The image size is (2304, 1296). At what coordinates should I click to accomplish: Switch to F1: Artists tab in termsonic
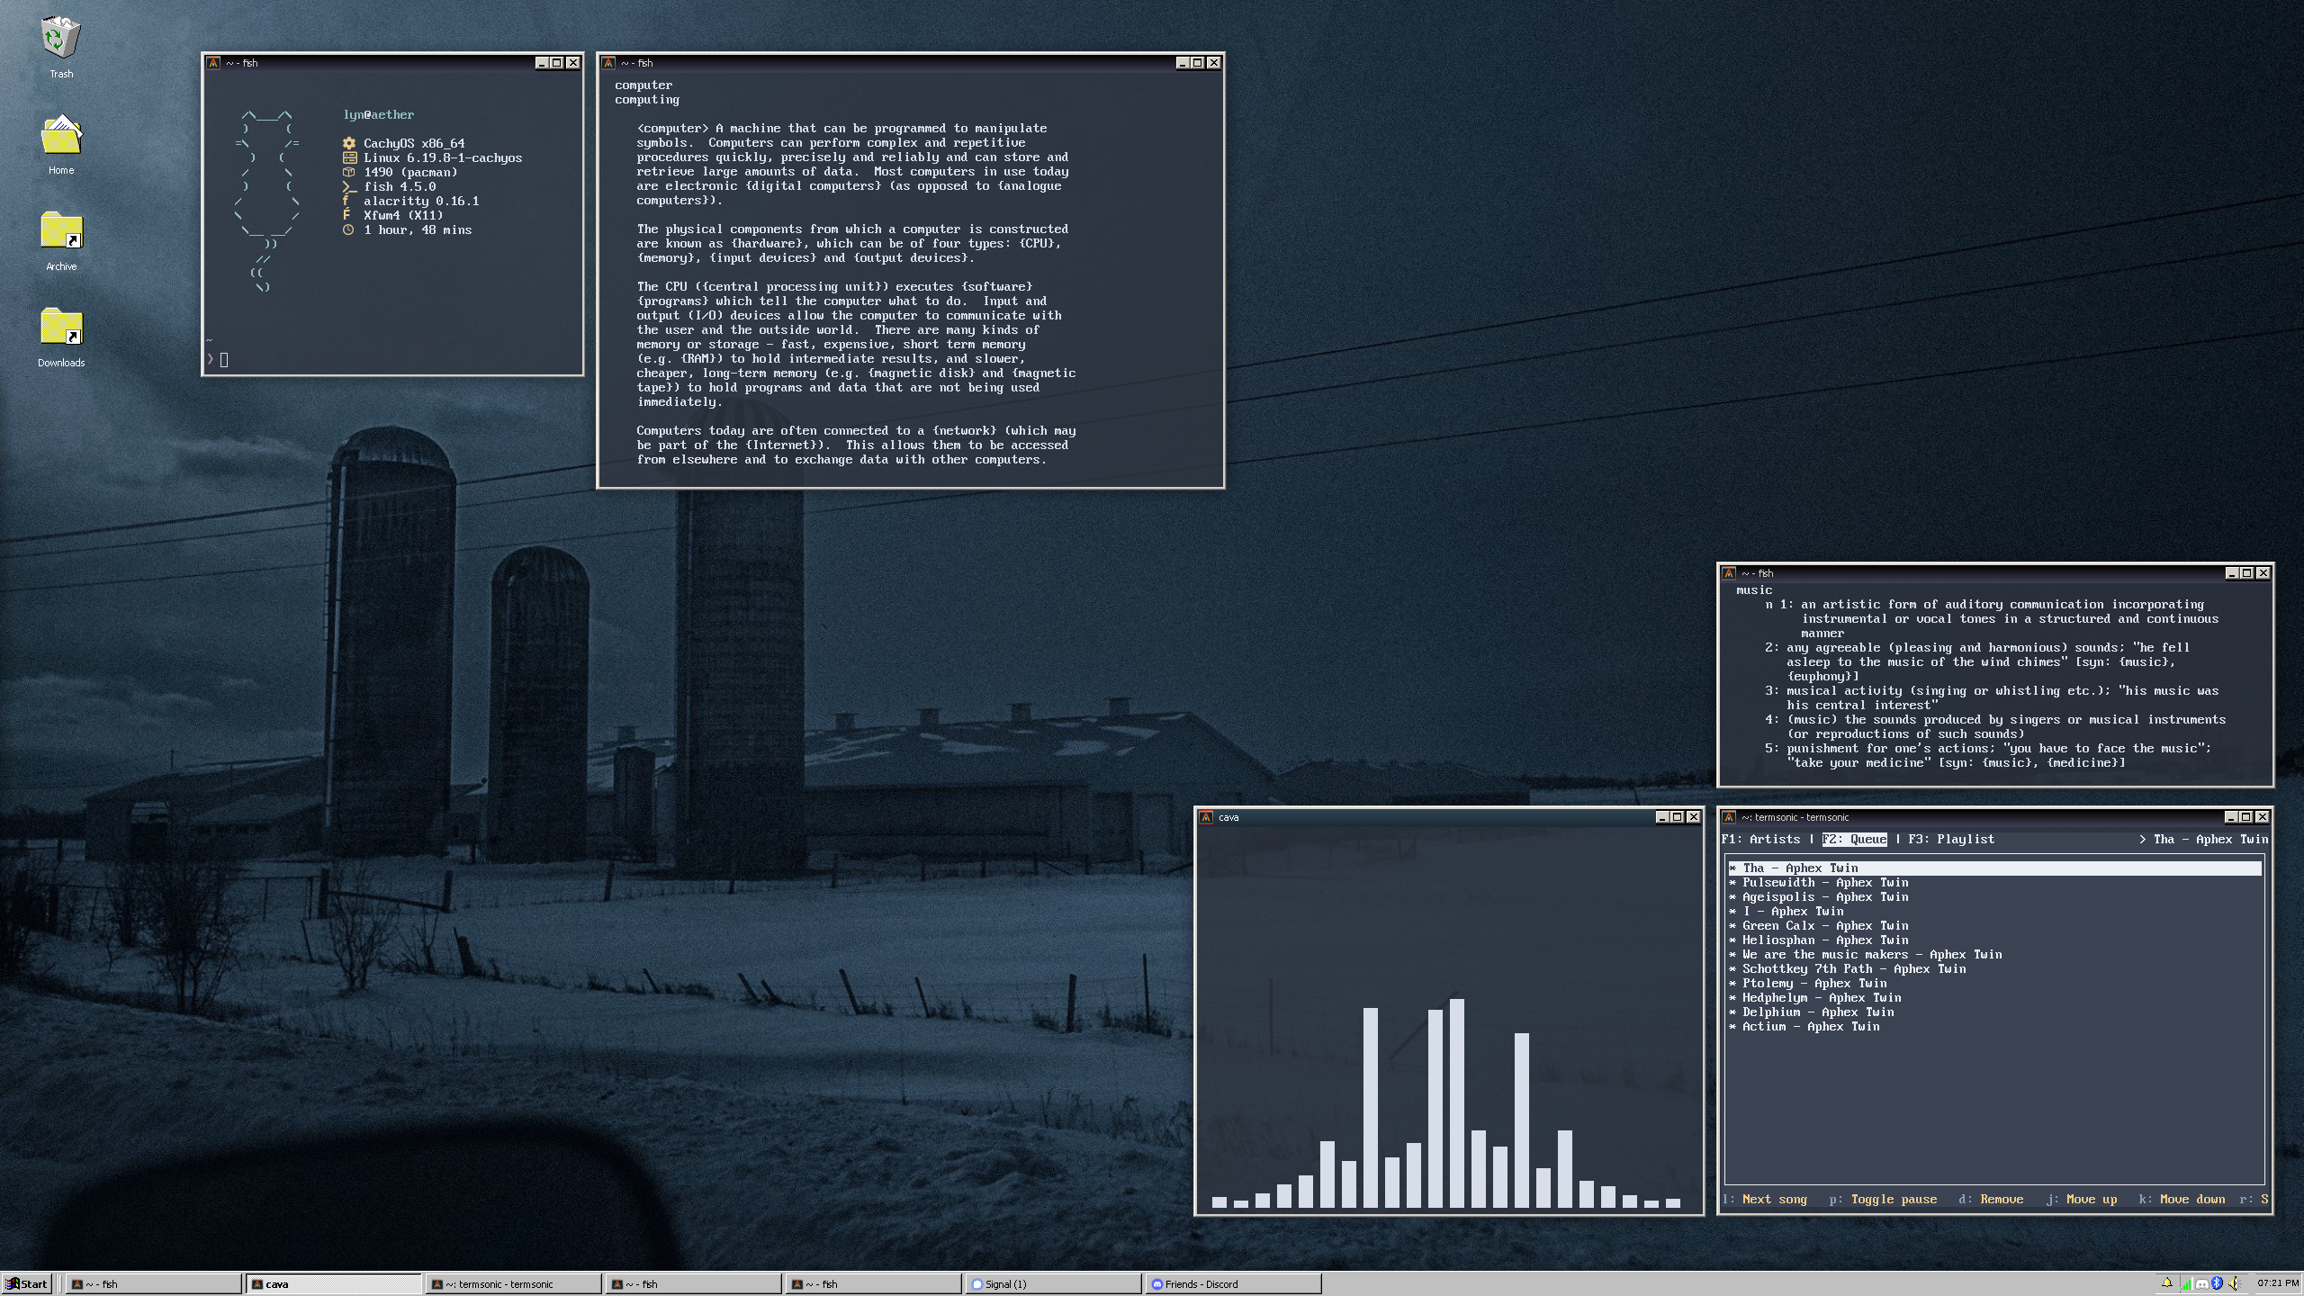click(x=1761, y=839)
